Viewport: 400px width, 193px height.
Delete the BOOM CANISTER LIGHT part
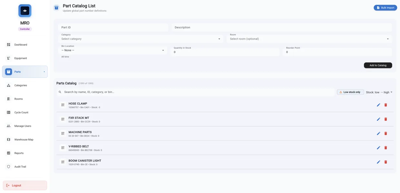(x=385, y=162)
